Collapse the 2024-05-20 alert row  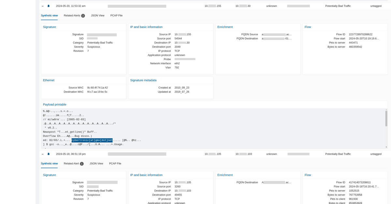(x=42, y=6)
